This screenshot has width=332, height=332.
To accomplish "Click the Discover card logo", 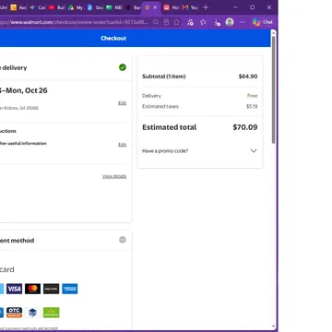I will click(52, 289).
